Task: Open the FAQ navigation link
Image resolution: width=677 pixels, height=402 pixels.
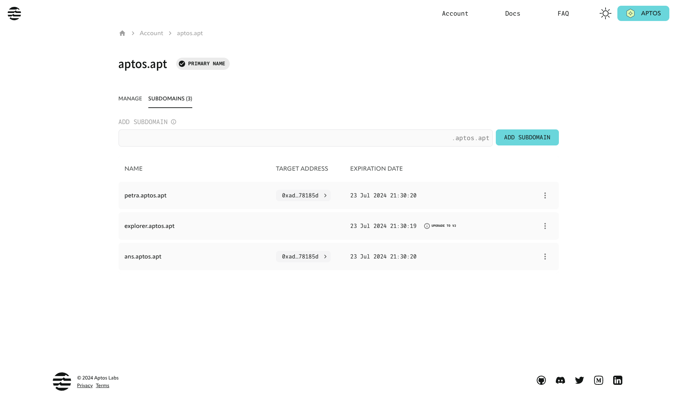Action: coord(563,13)
